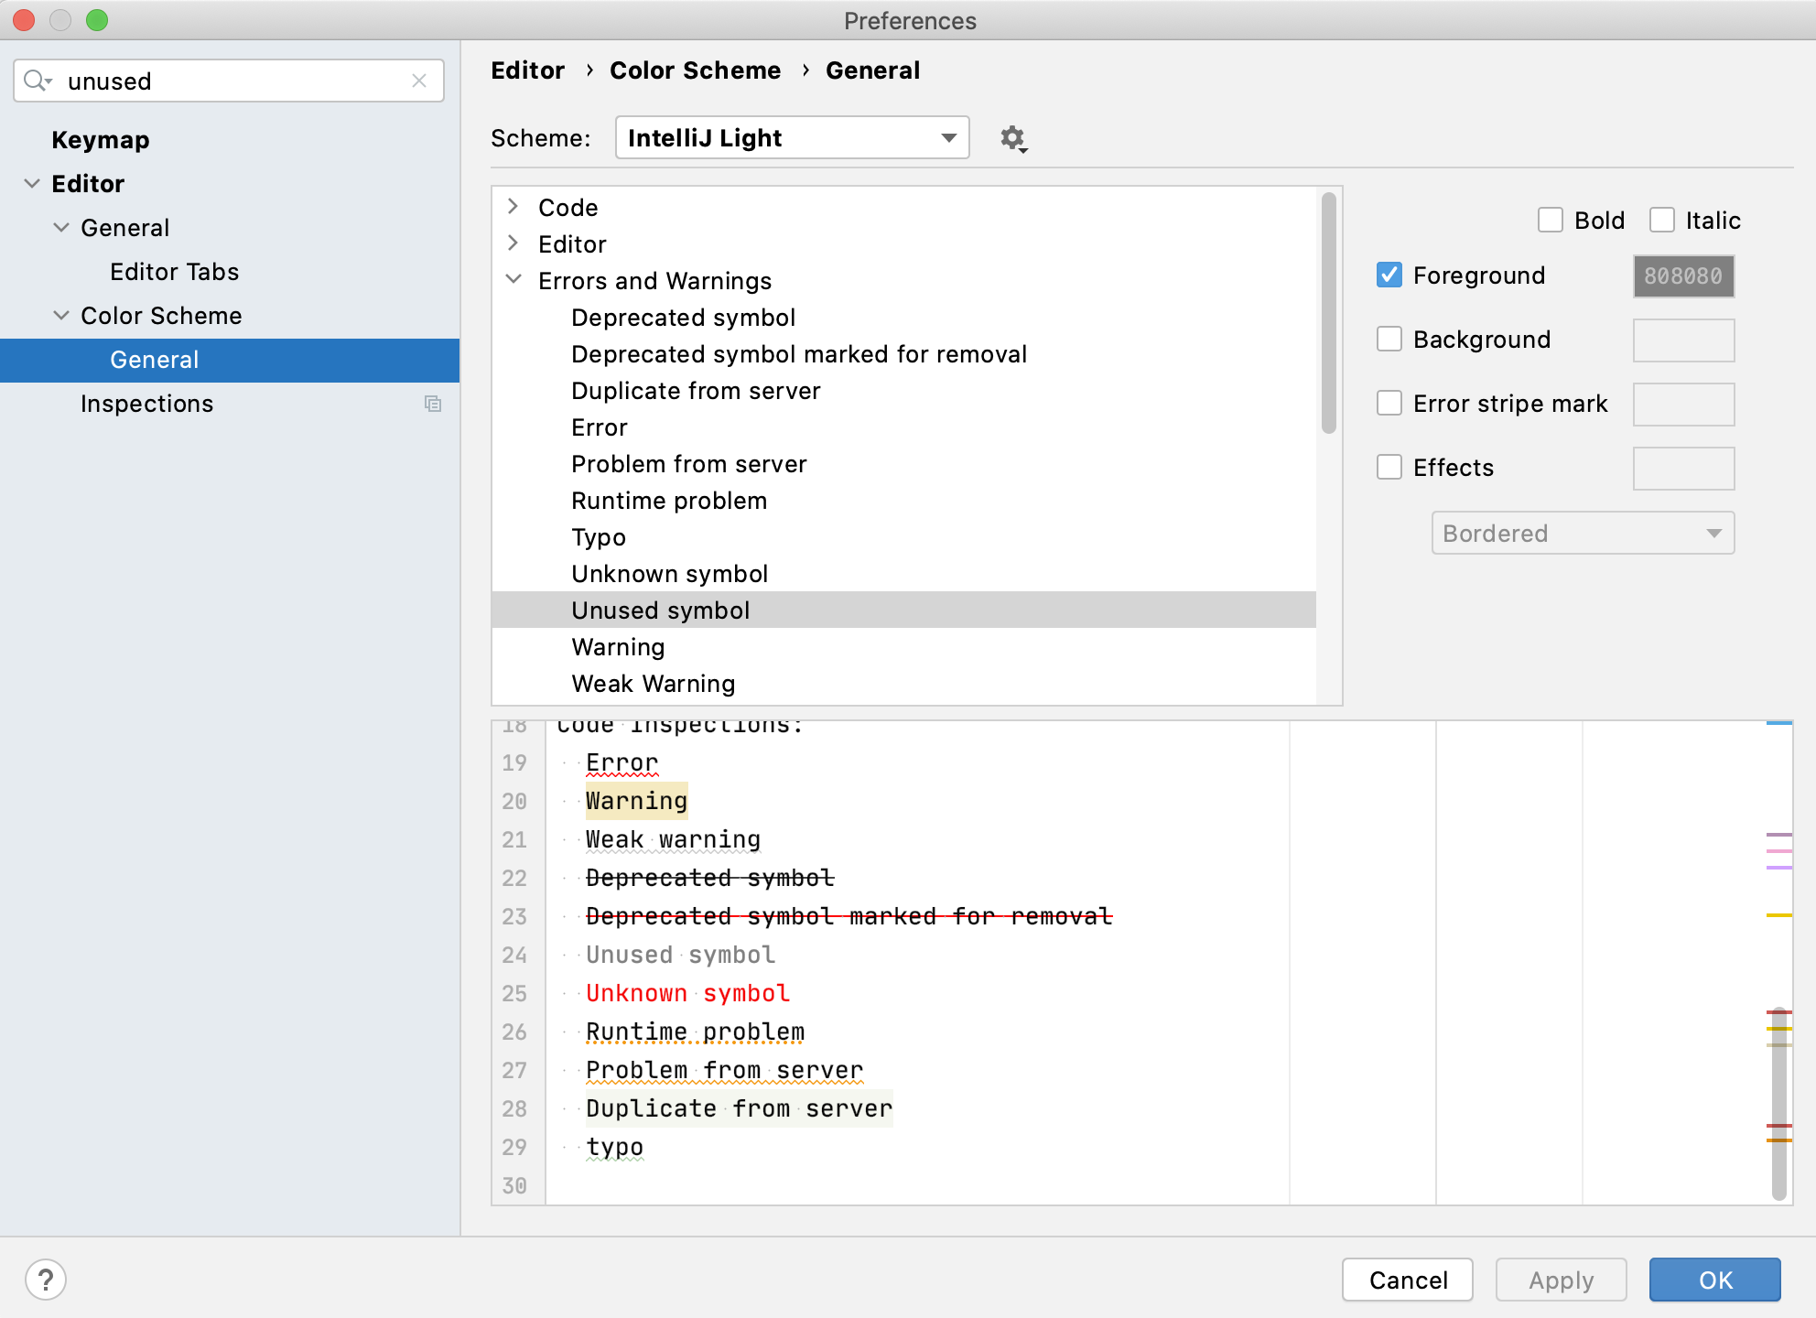Click the Color Scheme breadcrumb link
1816x1318 pixels.
tap(696, 70)
